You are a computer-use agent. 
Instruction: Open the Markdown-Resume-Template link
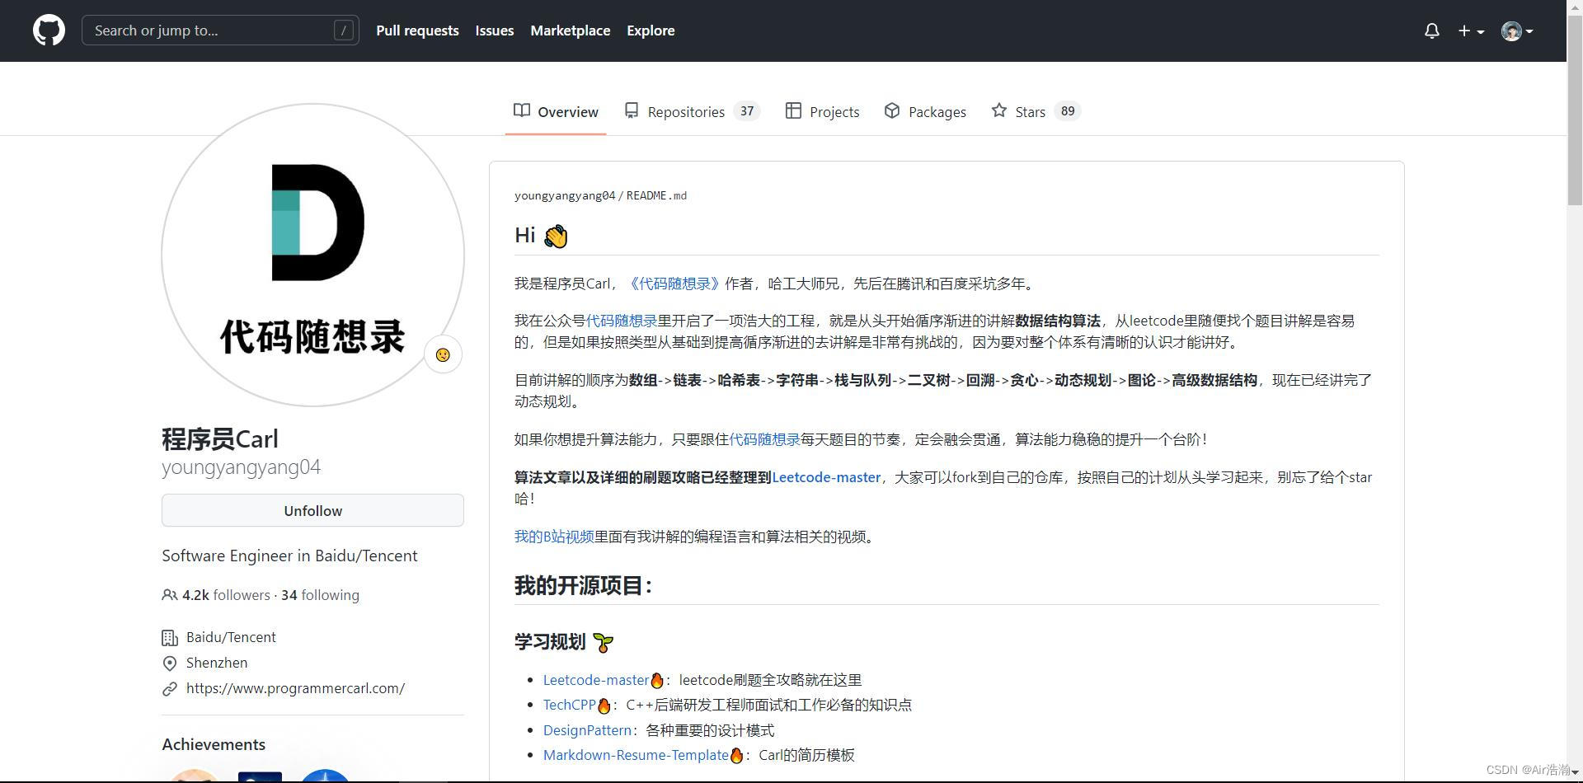coord(636,755)
